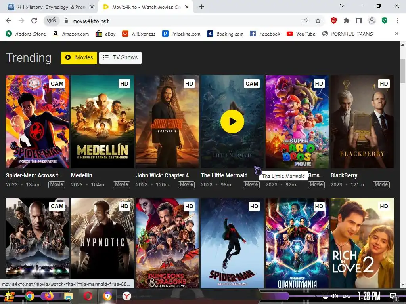
Task: Select the Movies trending filter
Action: pyautogui.click(x=79, y=58)
